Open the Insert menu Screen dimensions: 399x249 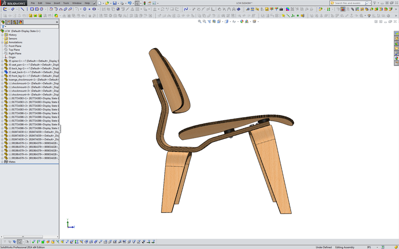click(x=57, y=3)
